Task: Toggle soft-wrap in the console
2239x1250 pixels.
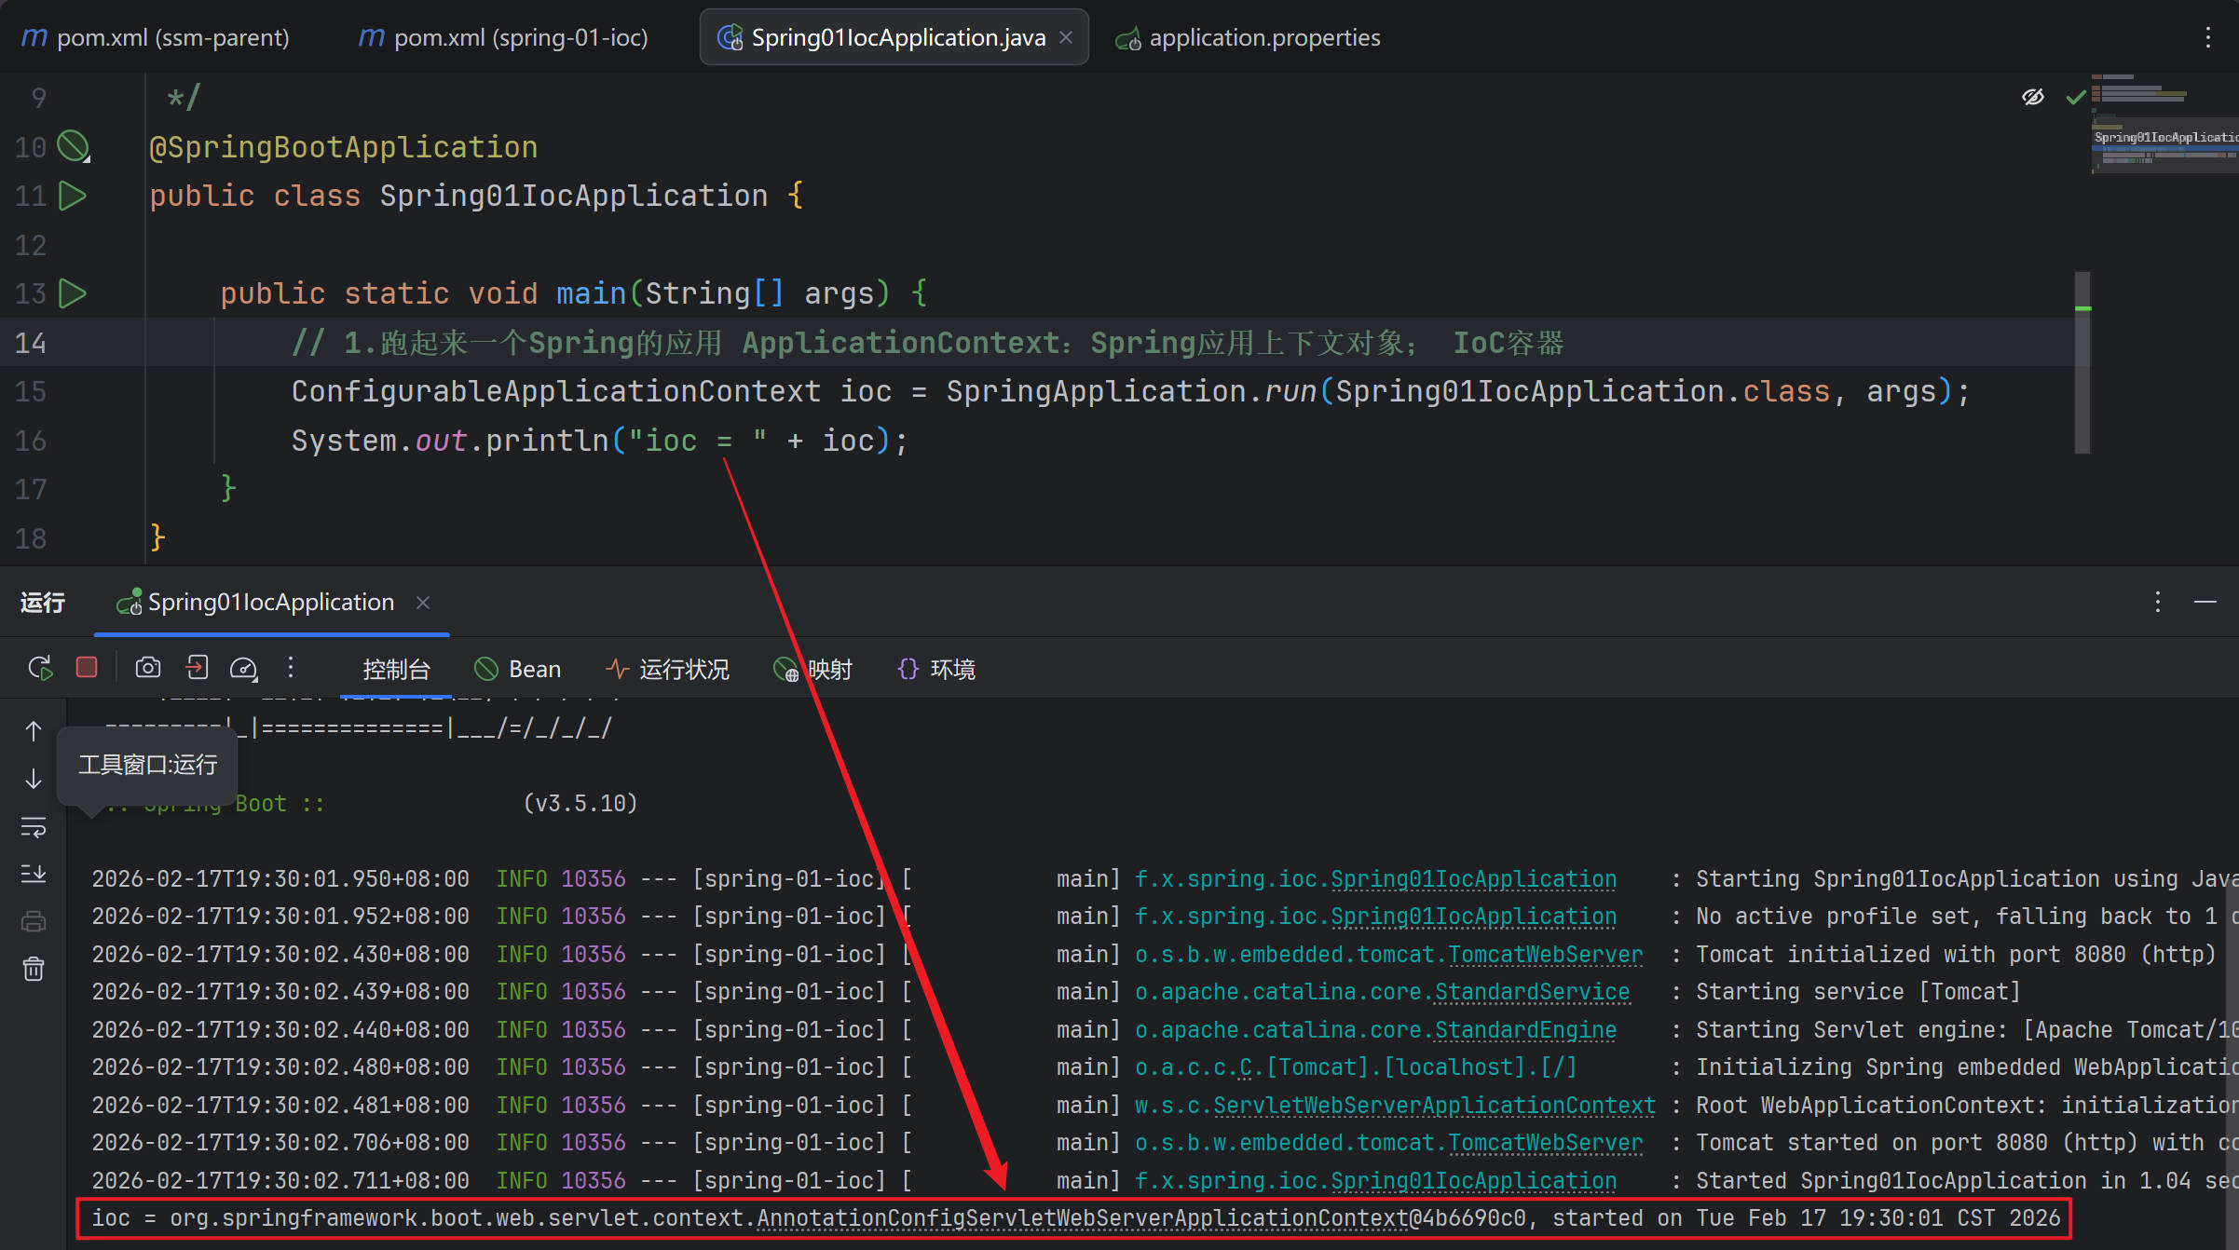Action: coord(34,826)
